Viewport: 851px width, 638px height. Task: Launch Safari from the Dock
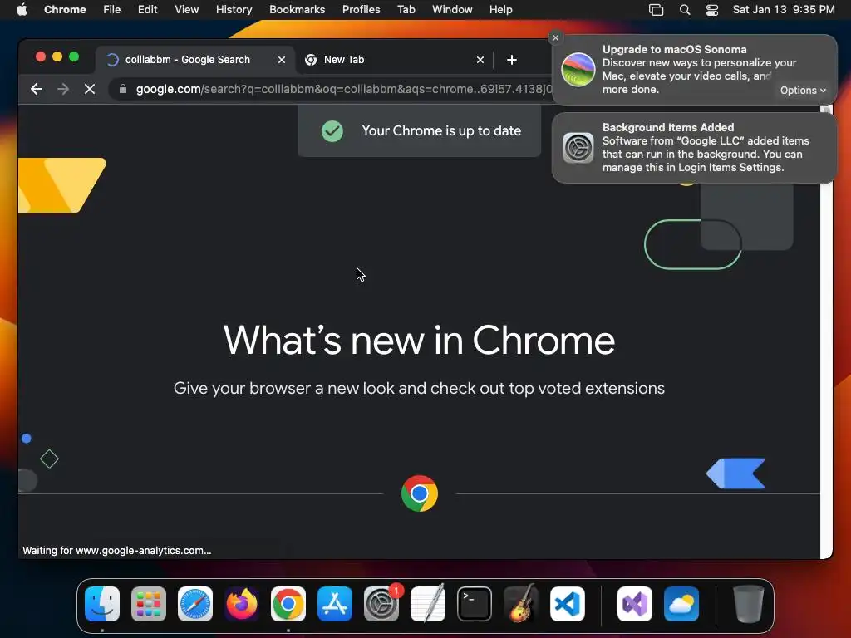click(x=194, y=604)
